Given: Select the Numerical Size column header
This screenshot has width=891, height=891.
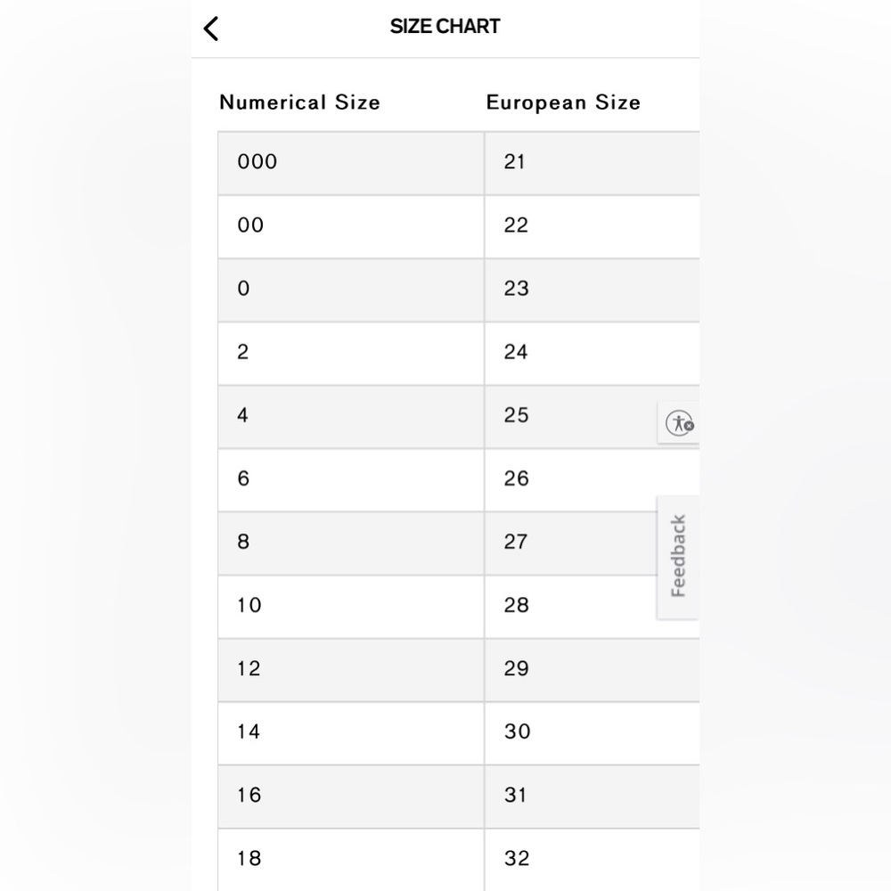Looking at the screenshot, I should pyautogui.click(x=299, y=102).
